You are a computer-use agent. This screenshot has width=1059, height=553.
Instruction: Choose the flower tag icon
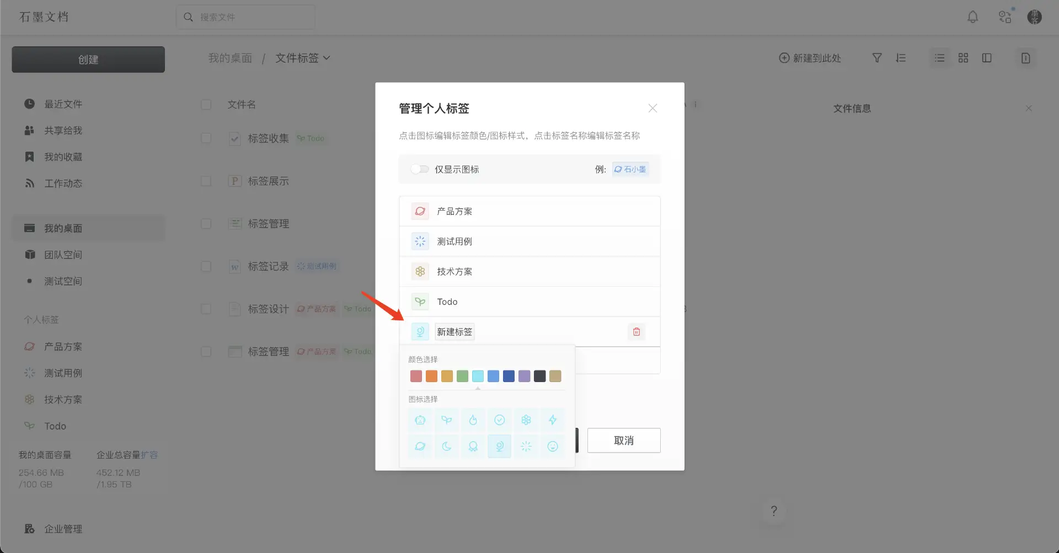[x=526, y=420]
